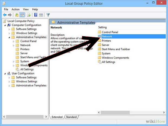Viewport: 168px width, 126px height.
Task: Expand the Network node in left tree
Action: pyautogui.click(x=14, y=45)
